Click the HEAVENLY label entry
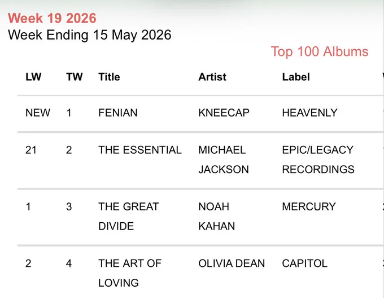384x298 pixels. pos(310,113)
